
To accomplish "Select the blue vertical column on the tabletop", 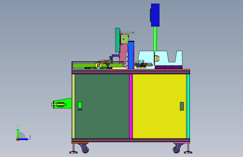I will pos(131,55).
